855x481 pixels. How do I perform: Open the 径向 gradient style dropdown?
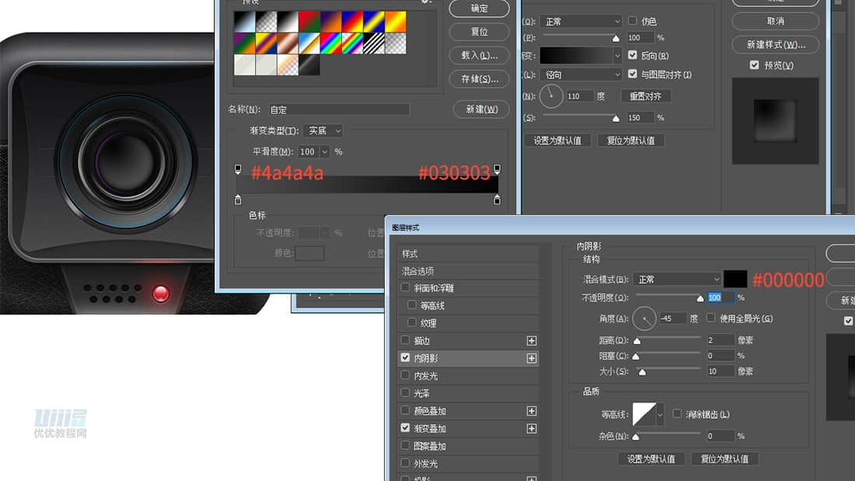(581, 74)
